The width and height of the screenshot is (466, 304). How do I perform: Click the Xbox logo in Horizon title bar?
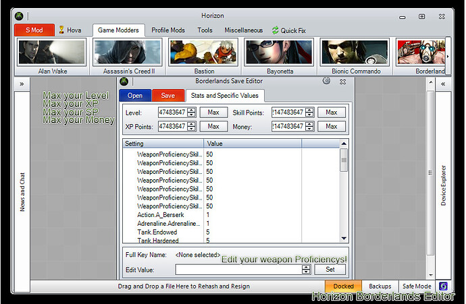click(x=21, y=16)
